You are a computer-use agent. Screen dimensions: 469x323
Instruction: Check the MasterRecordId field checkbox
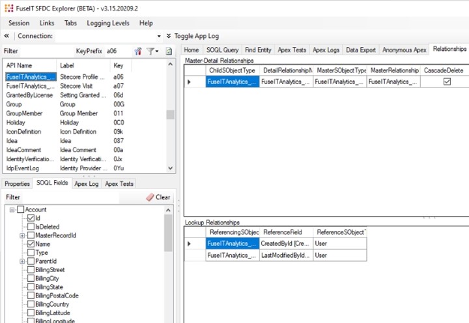tap(31, 235)
